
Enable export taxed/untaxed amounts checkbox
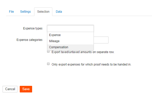coord(48,52)
